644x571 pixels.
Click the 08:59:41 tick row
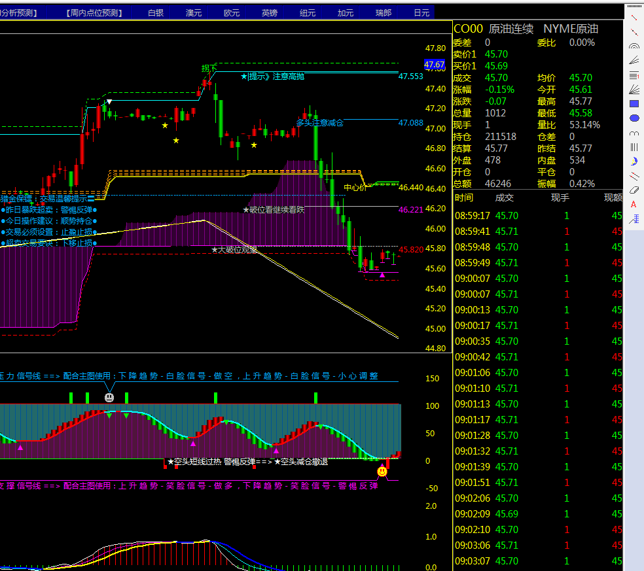(538, 232)
